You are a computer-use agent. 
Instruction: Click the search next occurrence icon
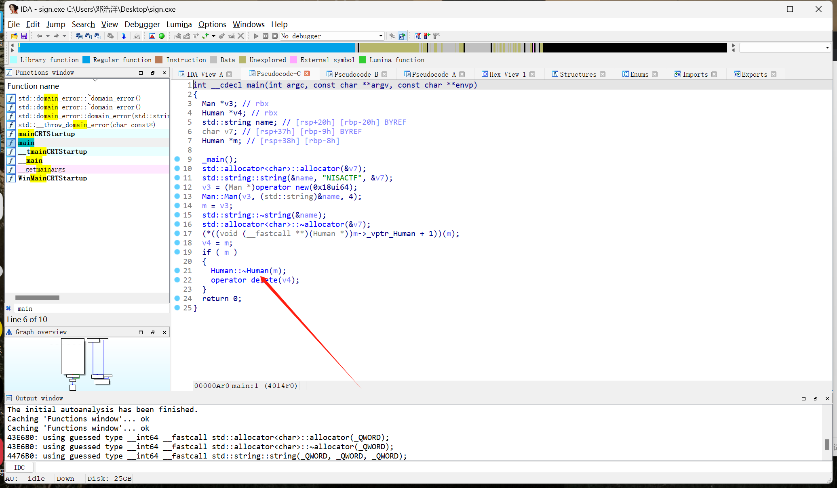pyautogui.click(x=110, y=36)
